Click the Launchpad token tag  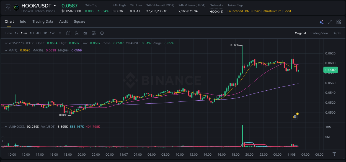point(235,11)
